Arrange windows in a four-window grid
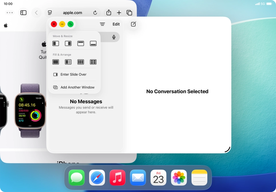The height and width of the screenshot is (192, 276). coord(93,62)
